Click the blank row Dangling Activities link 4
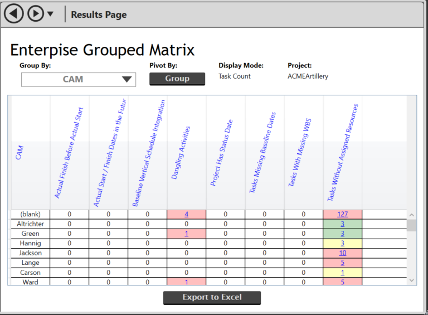428x315 pixels. pos(186,214)
